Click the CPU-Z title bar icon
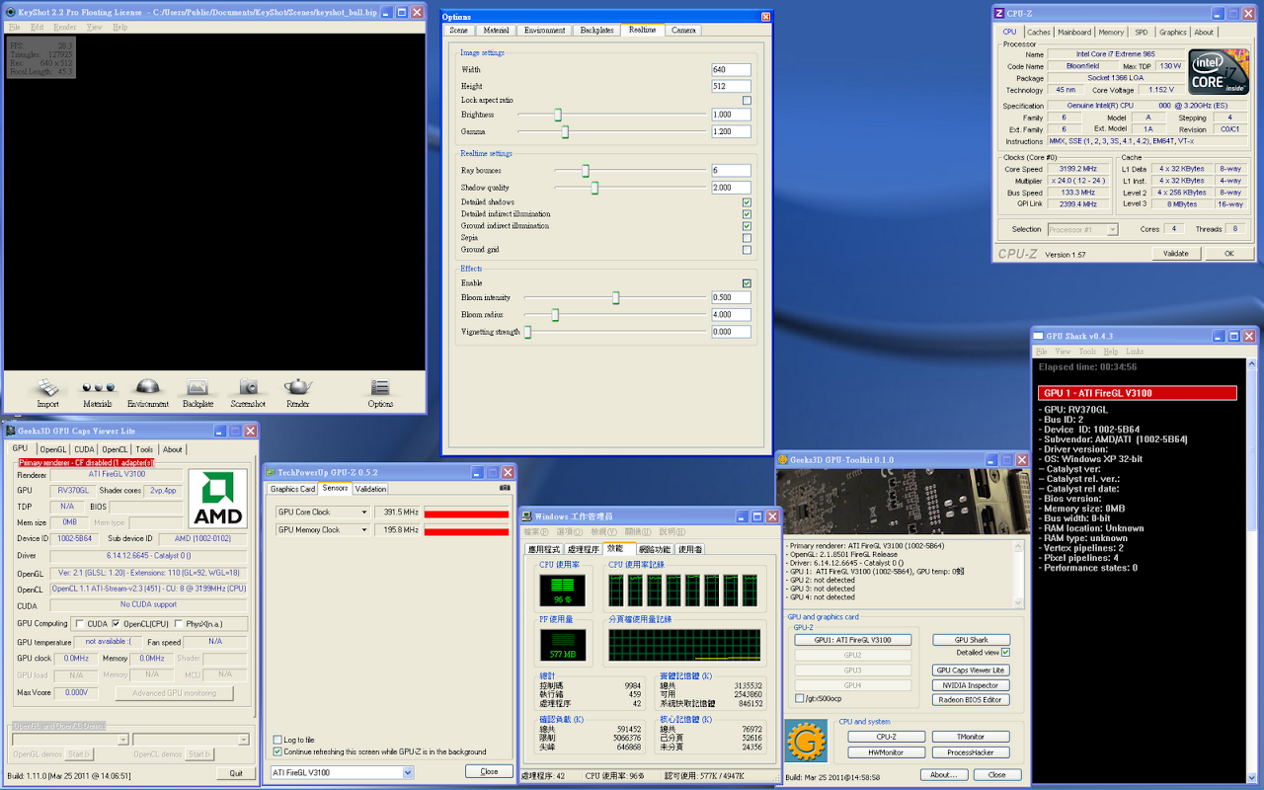The width and height of the screenshot is (1264, 790). pos(999,13)
